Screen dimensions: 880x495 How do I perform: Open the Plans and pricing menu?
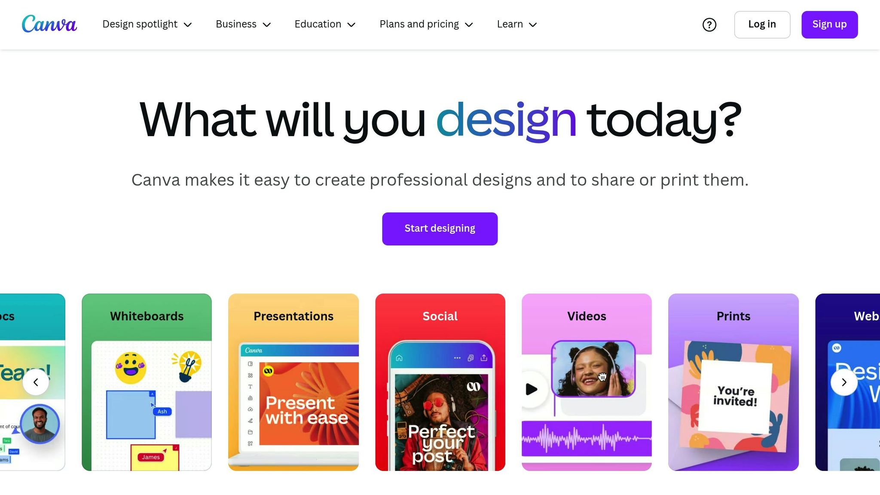pyautogui.click(x=426, y=24)
